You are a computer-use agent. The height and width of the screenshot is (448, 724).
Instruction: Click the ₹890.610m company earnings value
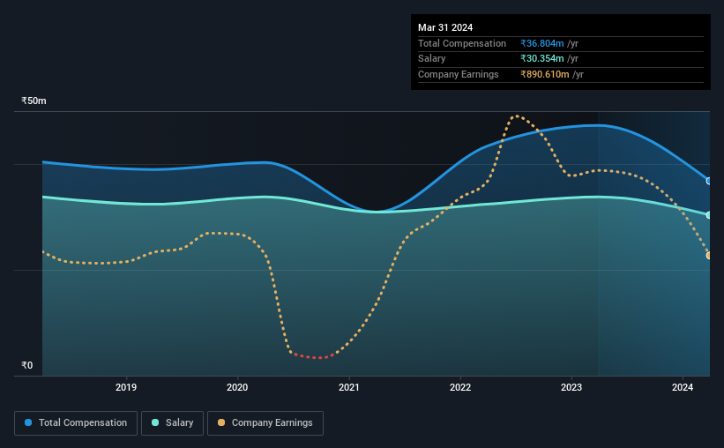pos(545,74)
